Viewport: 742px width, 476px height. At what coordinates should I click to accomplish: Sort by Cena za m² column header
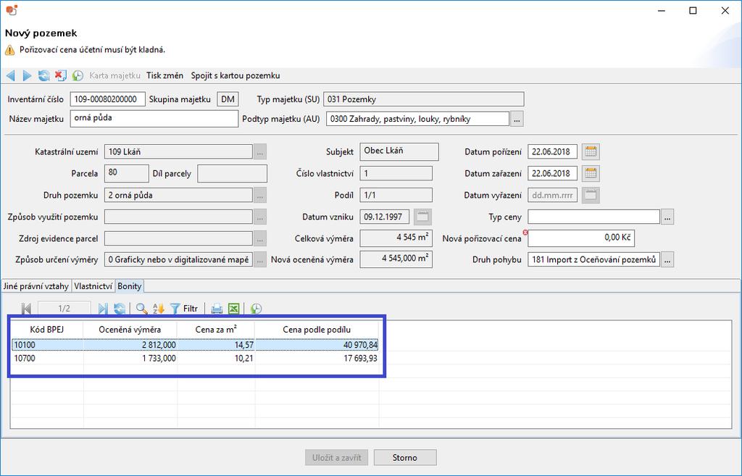[216, 330]
